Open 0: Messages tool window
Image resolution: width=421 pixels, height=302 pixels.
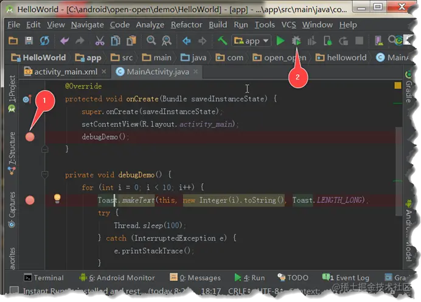coord(195,278)
